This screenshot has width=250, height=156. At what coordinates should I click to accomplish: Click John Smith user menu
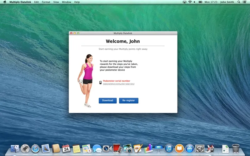(227, 2)
